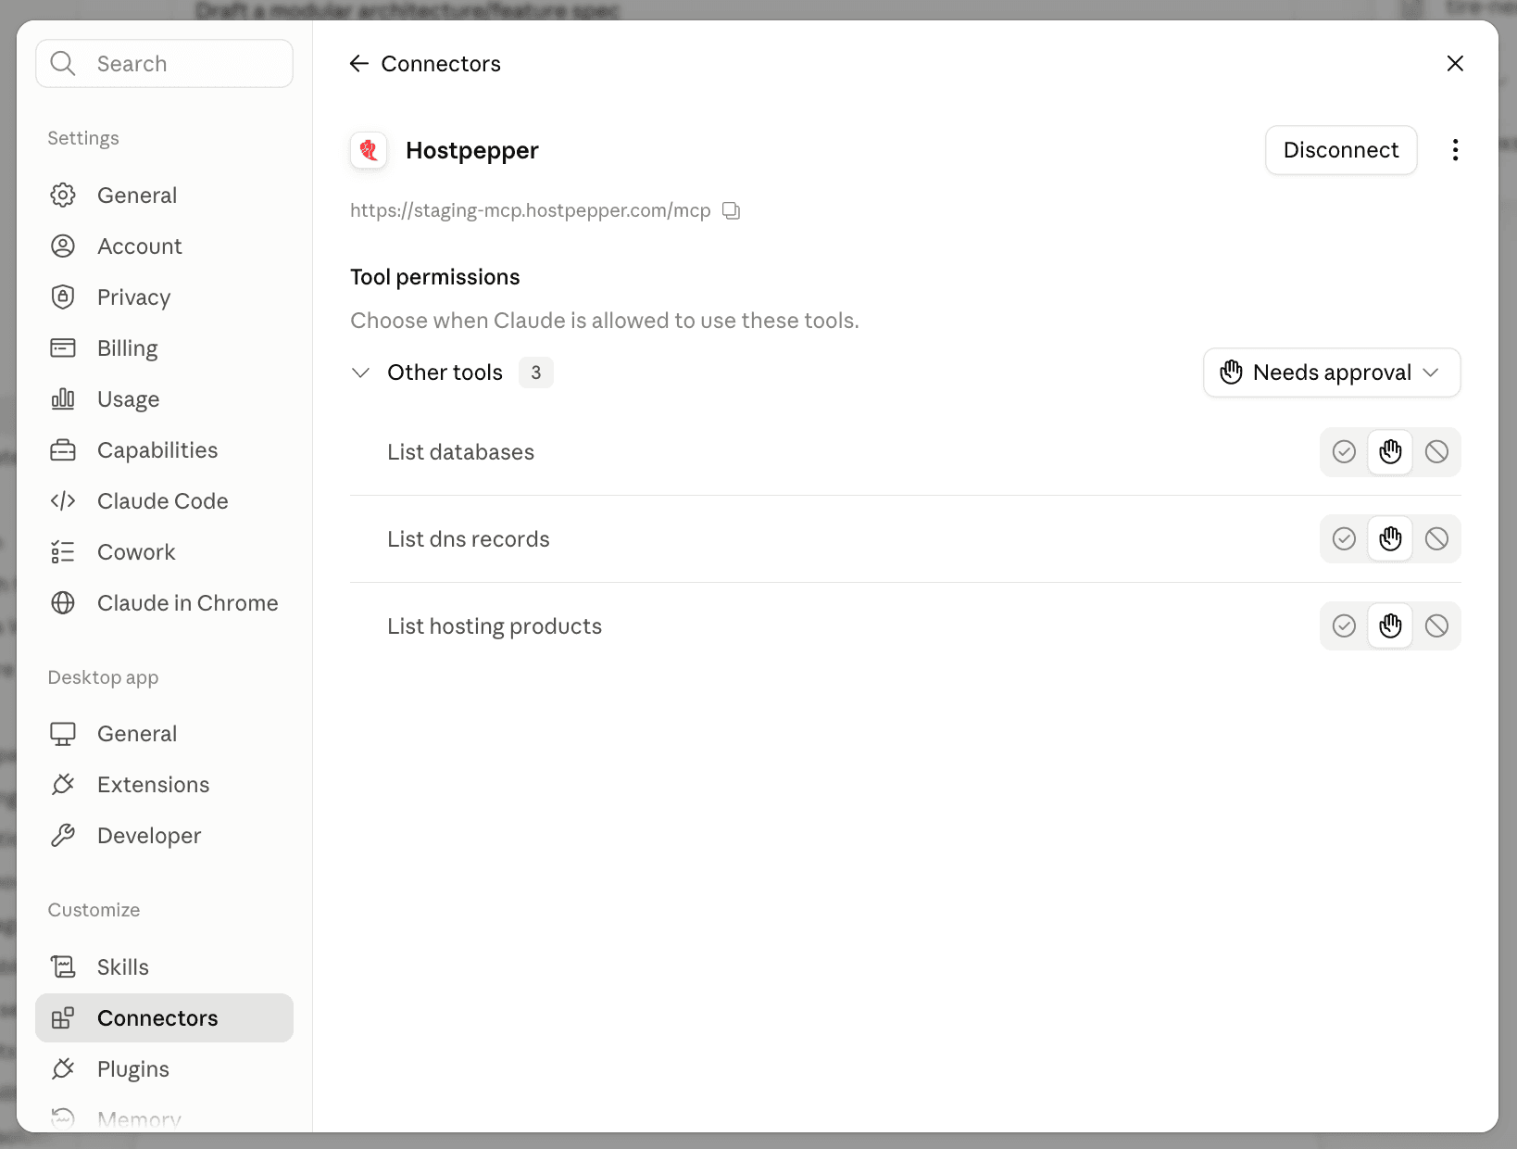This screenshot has width=1517, height=1149.
Task: Click the Usage bar chart icon
Action: (63, 399)
